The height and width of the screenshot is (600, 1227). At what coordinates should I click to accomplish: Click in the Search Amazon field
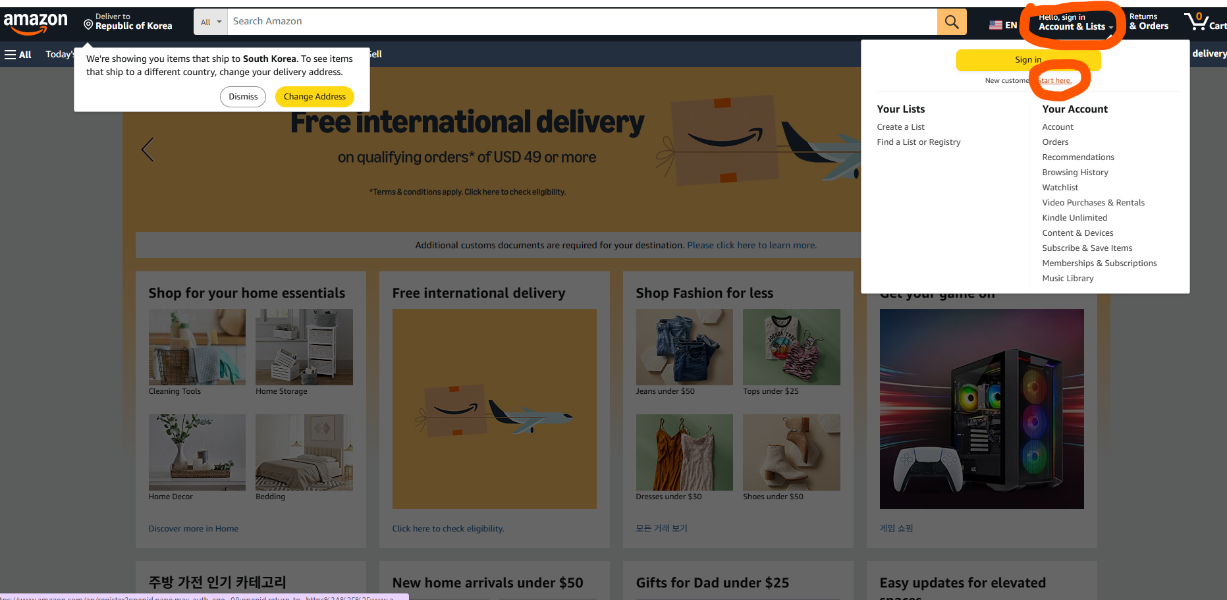(x=582, y=22)
